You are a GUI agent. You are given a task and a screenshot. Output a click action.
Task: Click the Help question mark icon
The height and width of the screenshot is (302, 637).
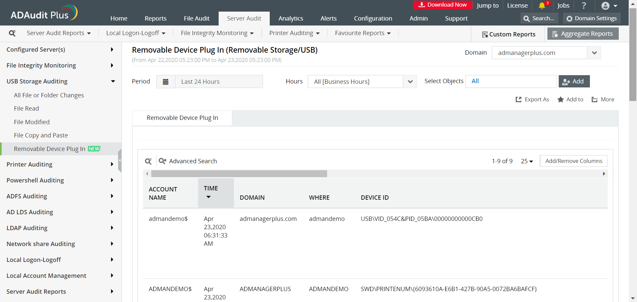click(584, 6)
